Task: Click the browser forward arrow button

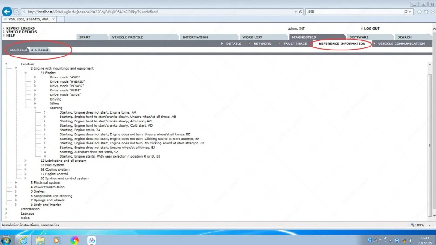Action: (17, 12)
